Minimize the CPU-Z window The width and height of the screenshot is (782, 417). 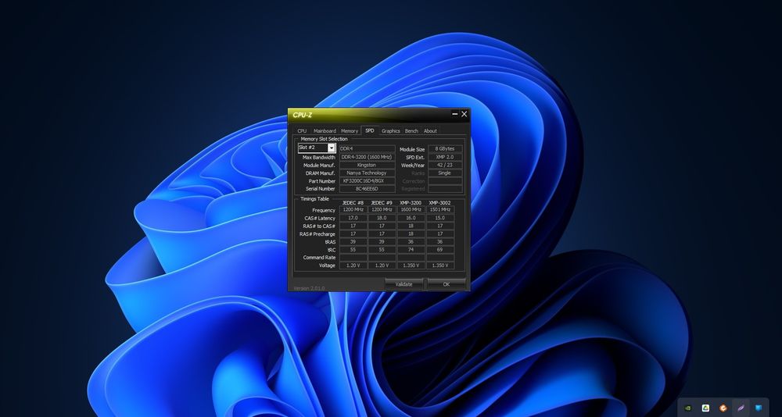[x=455, y=114]
